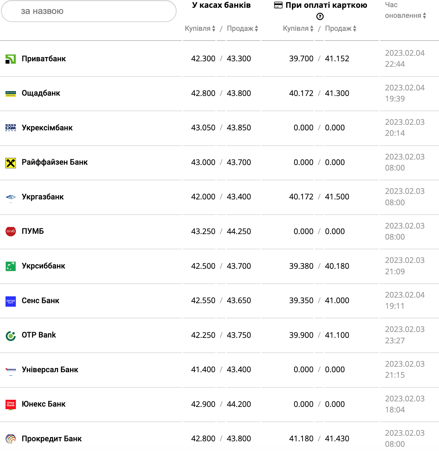Open the card payment help question mark
The width and height of the screenshot is (439, 451).
point(320,17)
